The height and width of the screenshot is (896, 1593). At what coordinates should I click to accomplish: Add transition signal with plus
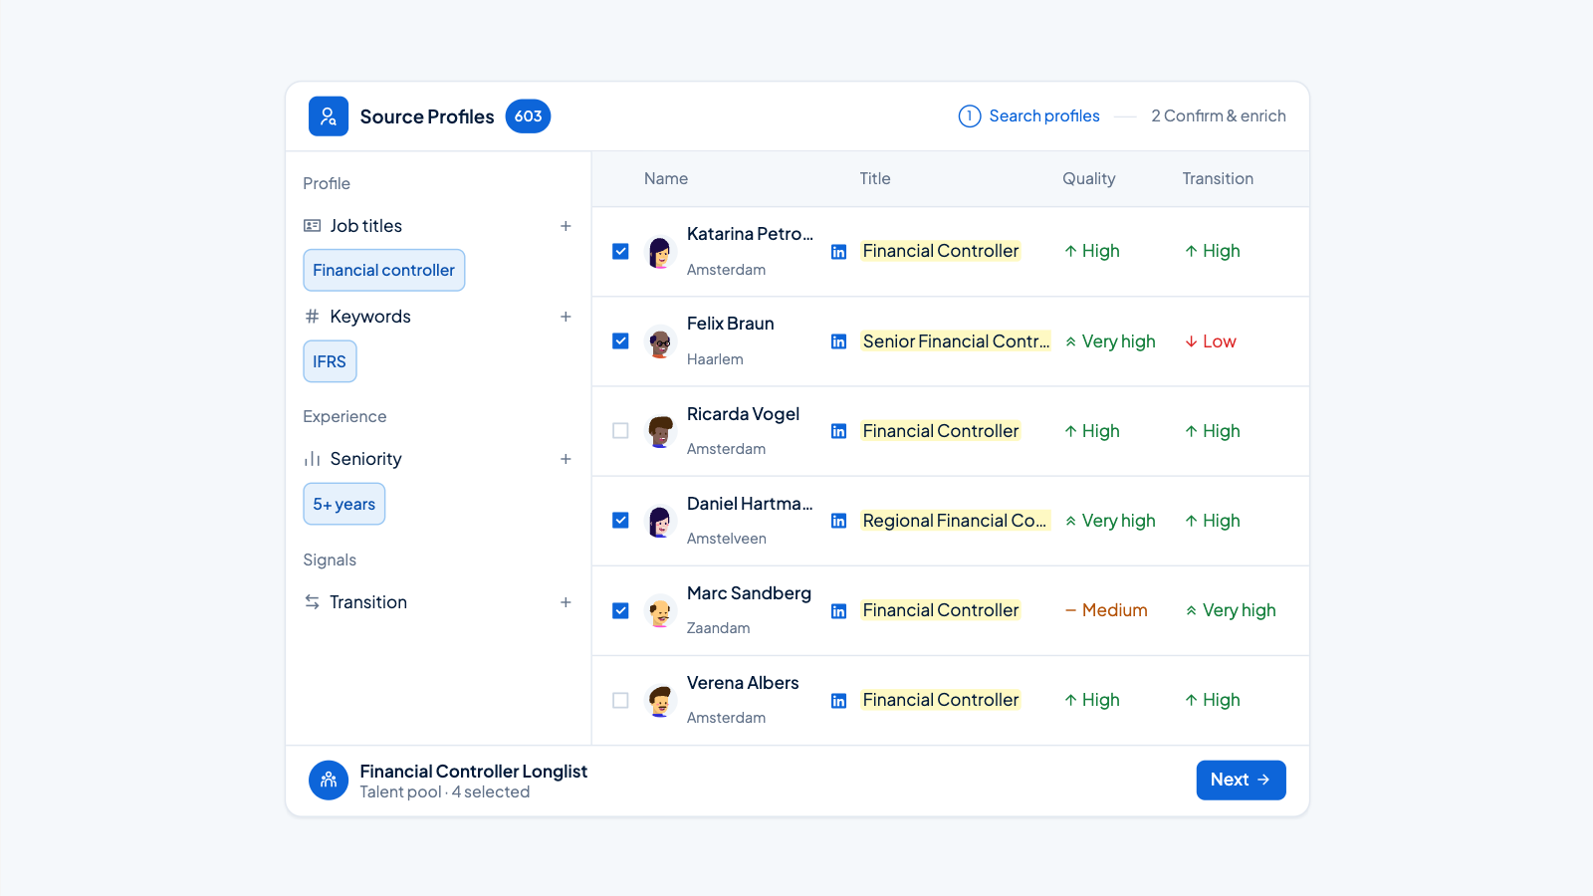pos(566,602)
